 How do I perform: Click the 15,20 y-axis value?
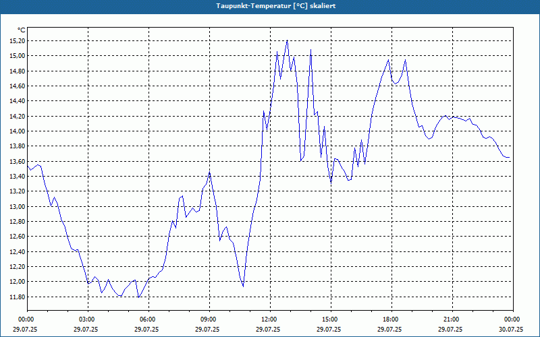pos(18,41)
